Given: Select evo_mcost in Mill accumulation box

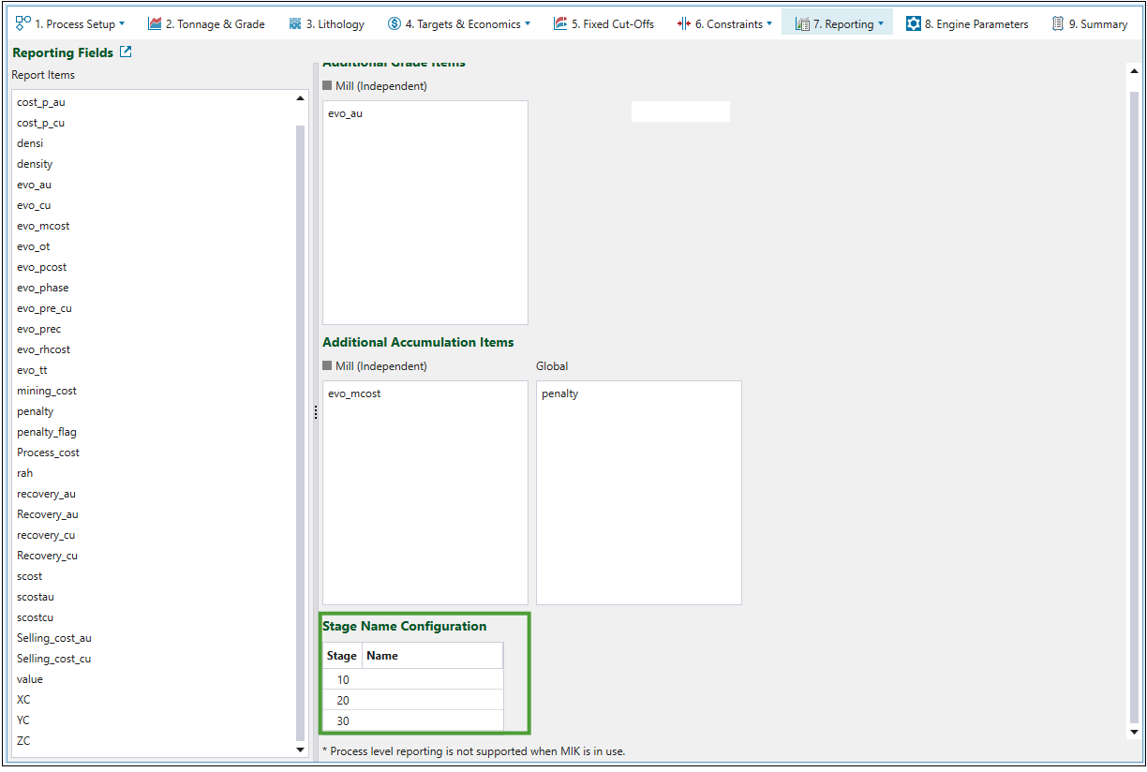Looking at the screenshot, I should (x=354, y=393).
